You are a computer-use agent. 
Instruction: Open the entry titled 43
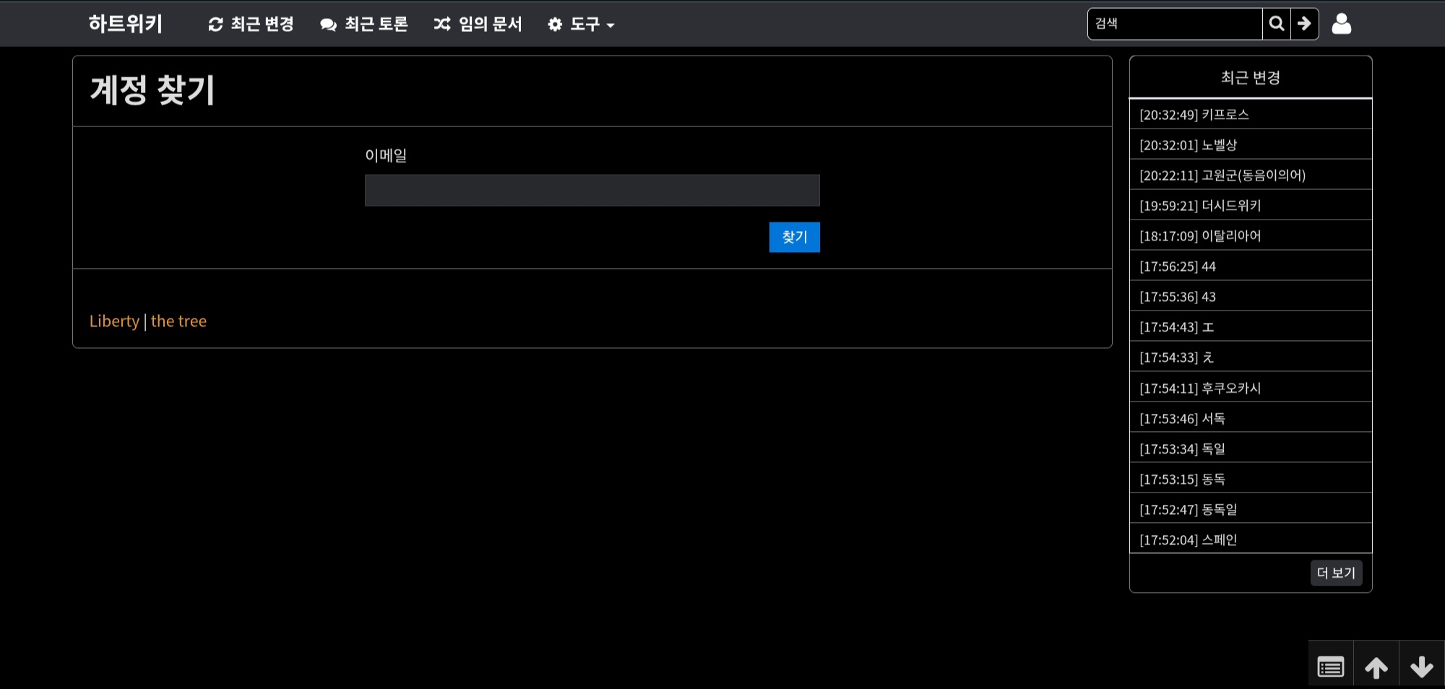(1251, 296)
